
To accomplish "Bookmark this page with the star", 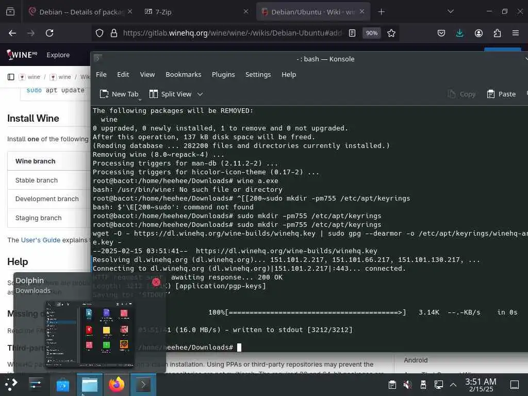I will [x=391, y=33].
